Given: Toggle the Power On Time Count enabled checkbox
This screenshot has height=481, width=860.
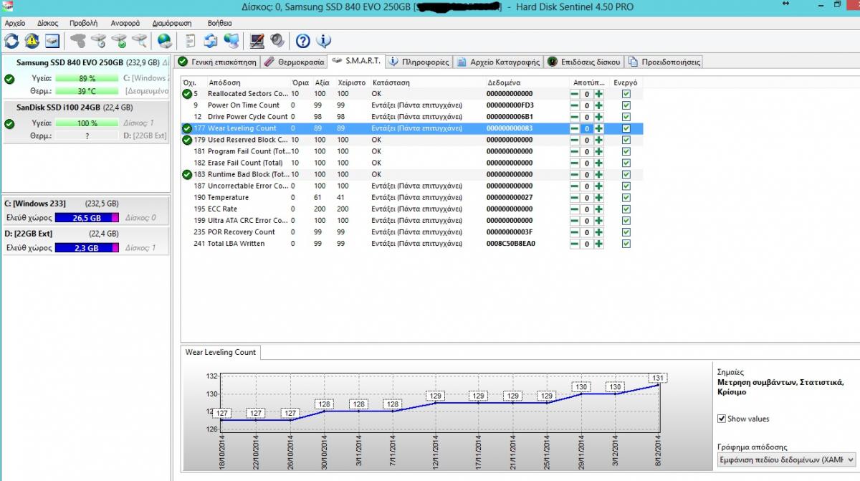Looking at the screenshot, I should (x=626, y=105).
